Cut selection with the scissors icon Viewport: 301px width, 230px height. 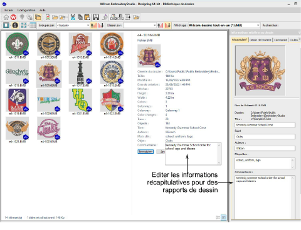pos(73,17)
